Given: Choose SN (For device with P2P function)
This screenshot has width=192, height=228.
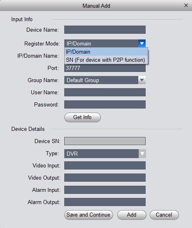Looking at the screenshot, I should (106, 60).
